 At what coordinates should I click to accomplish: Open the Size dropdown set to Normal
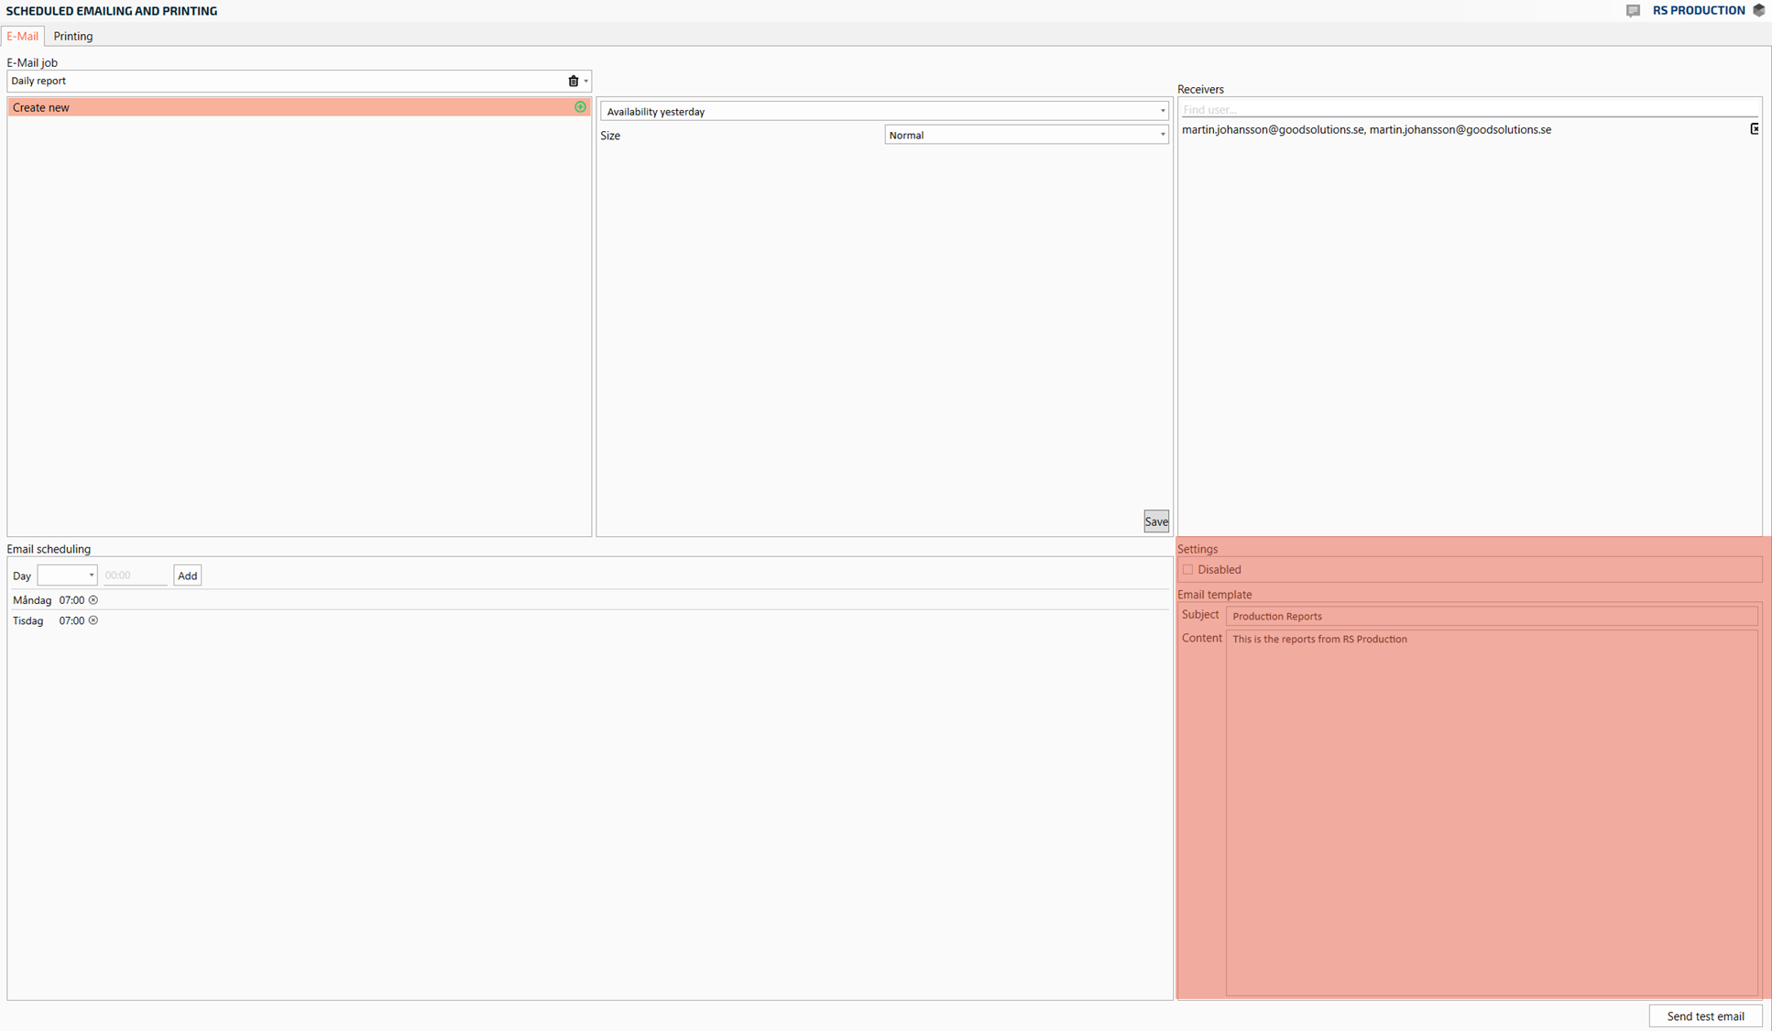(x=1162, y=135)
